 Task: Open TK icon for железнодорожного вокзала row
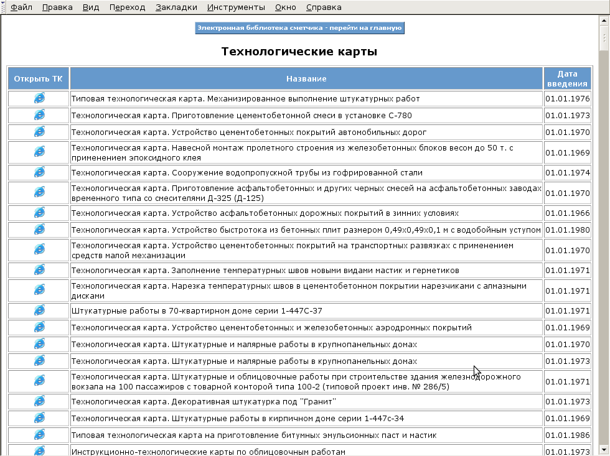[x=39, y=380]
